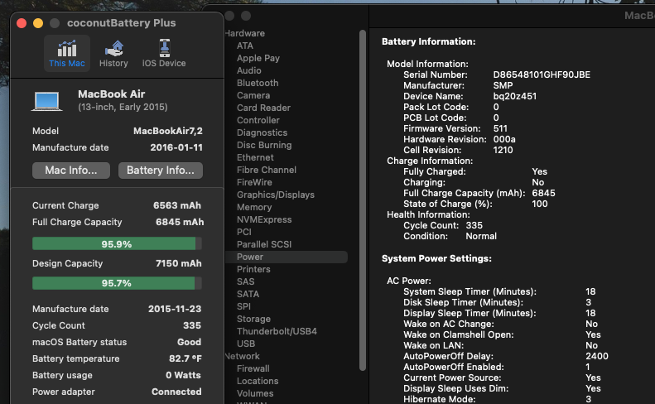Select the highlighted Power sidebar item
Viewport: 655px width, 404px height.
tap(287, 257)
